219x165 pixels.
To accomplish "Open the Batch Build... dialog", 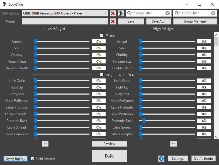I will [x=16, y=159].
